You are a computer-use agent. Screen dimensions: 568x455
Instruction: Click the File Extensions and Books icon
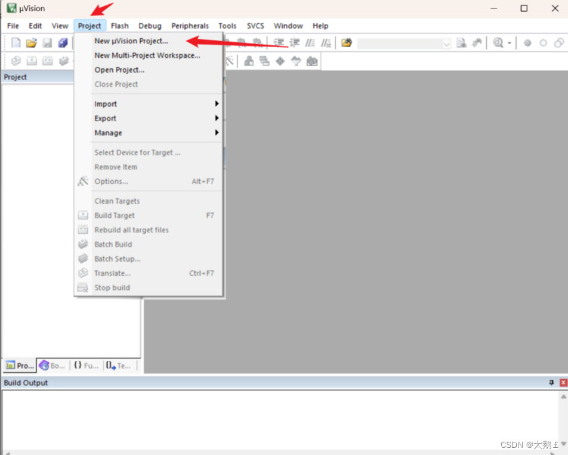[x=249, y=61]
